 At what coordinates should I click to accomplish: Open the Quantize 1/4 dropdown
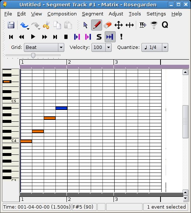tap(155, 47)
